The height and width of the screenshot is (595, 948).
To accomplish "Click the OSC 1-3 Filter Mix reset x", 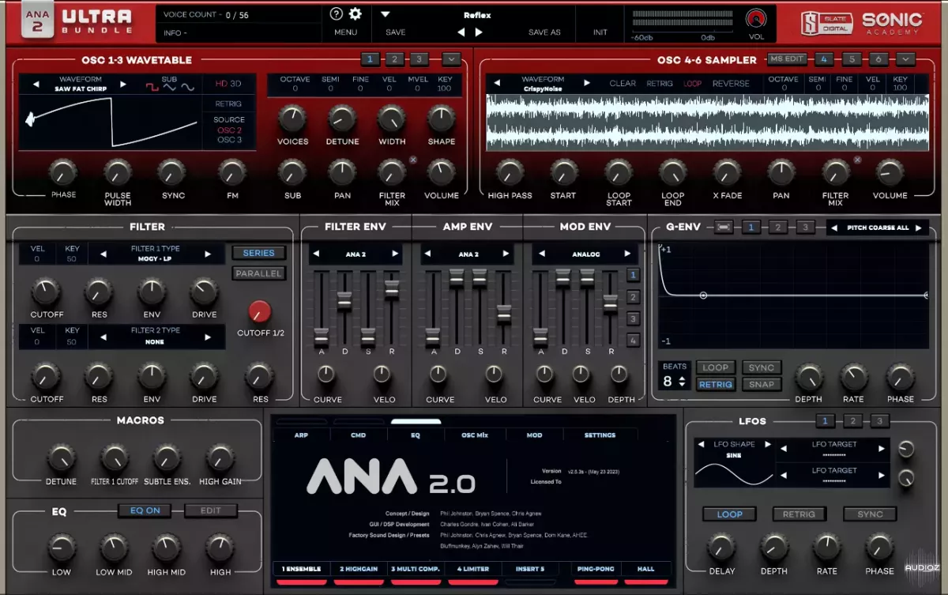I will [x=412, y=160].
